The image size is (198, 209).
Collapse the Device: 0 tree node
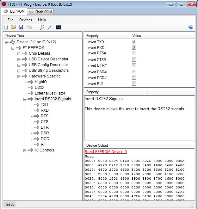point(7,42)
